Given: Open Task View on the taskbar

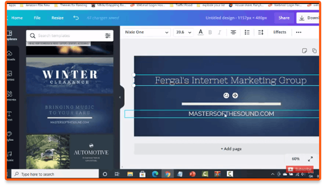Looking at the screenshot, I should coord(117,174).
